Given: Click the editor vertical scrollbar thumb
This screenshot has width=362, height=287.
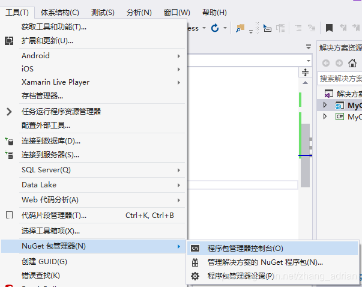Looking at the screenshot, I should click(305, 156).
